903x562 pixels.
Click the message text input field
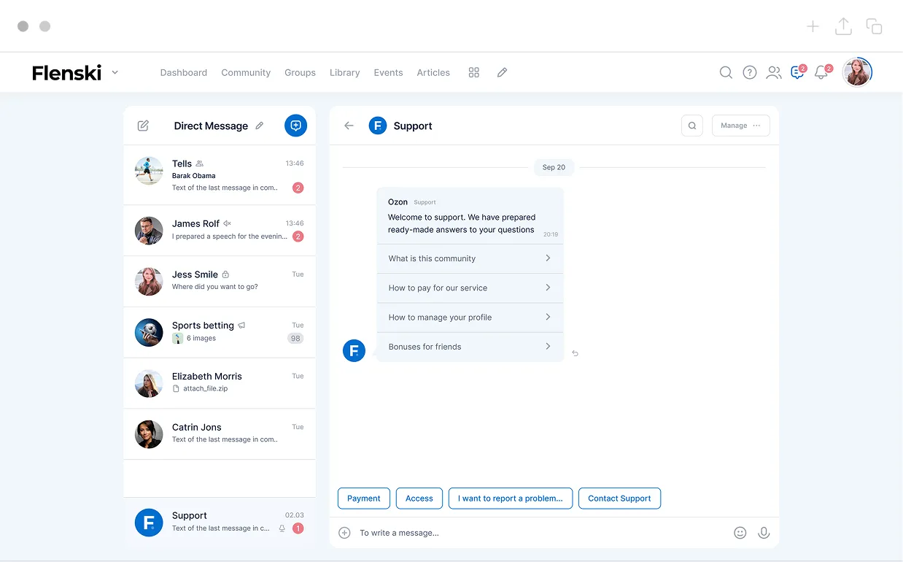(x=540, y=533)
